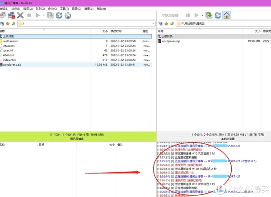Open right pane bookmarks star icon
271x197 pixels.
(166, 23)
